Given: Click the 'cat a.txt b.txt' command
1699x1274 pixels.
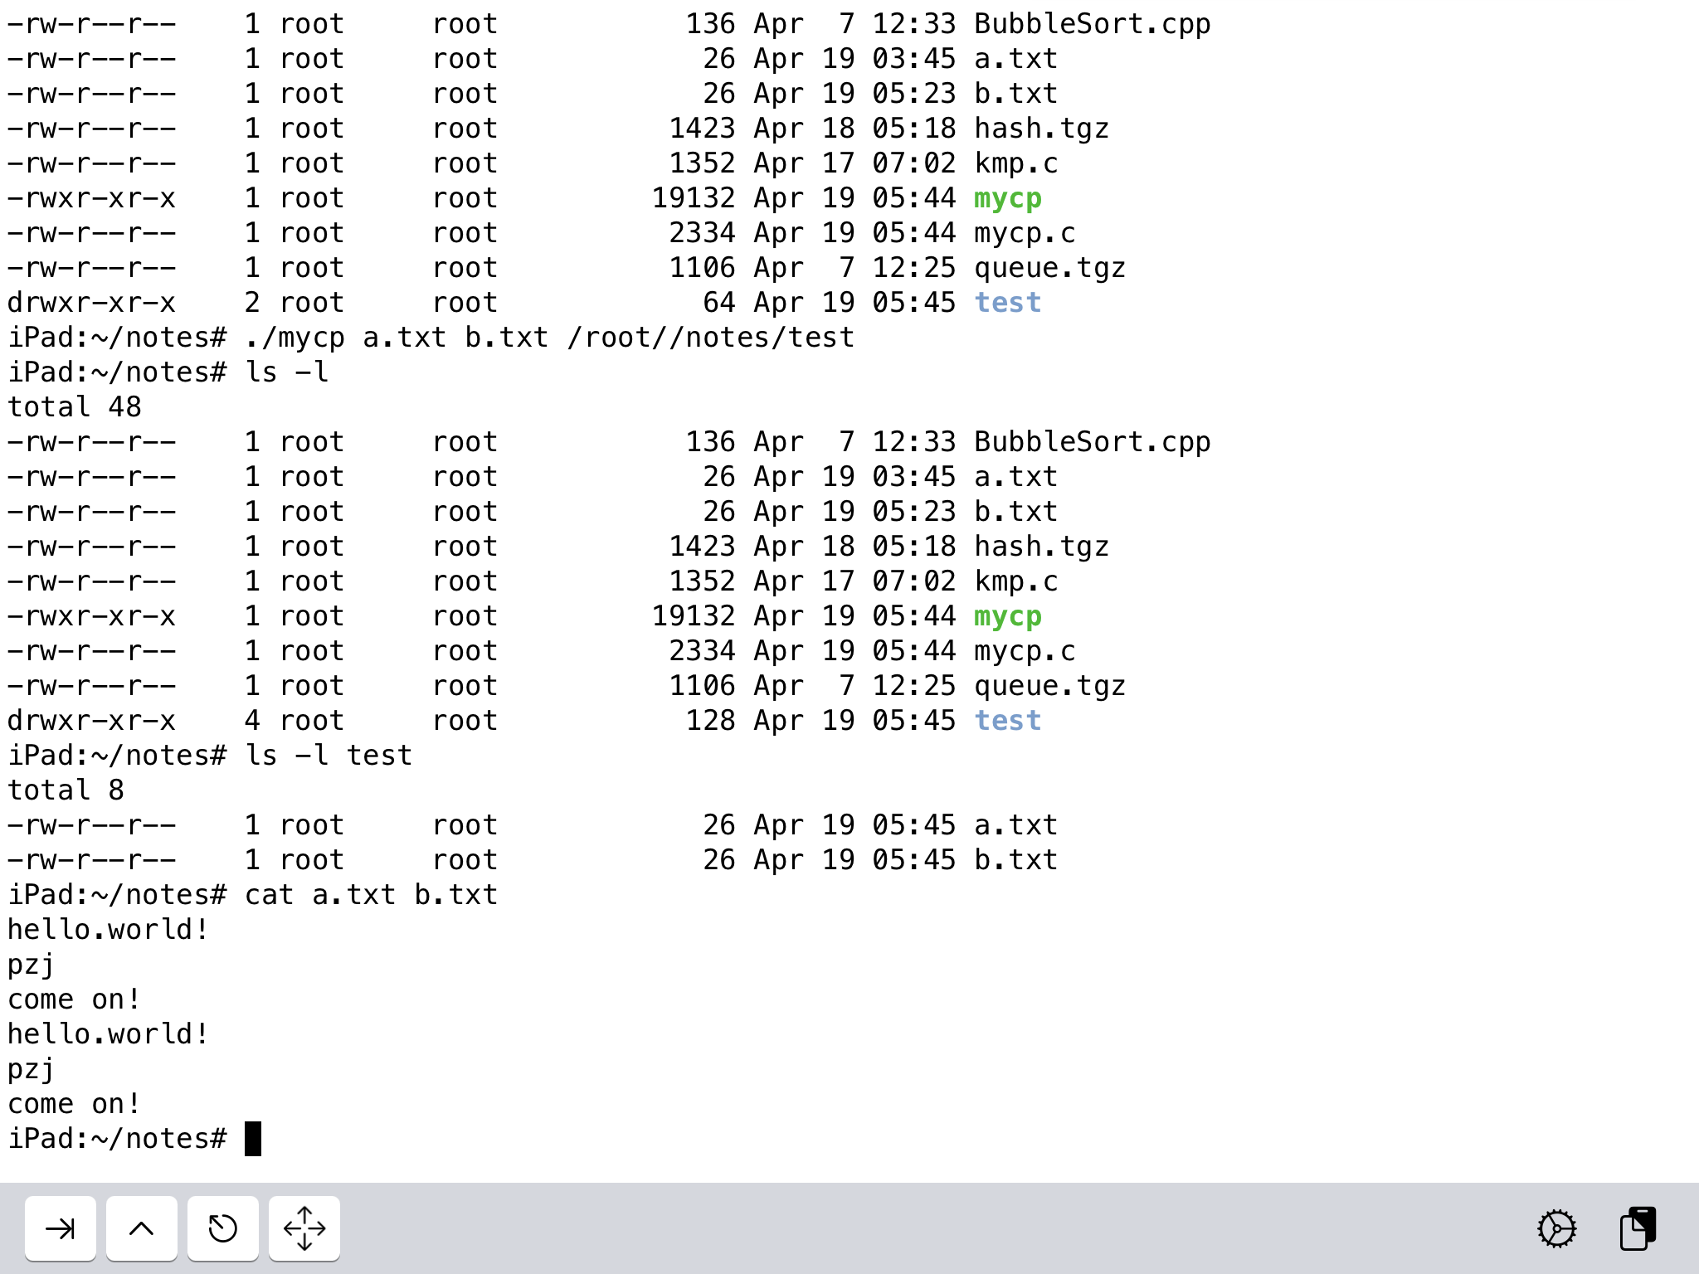Looking at the screenshot, I should coord(371,895).
